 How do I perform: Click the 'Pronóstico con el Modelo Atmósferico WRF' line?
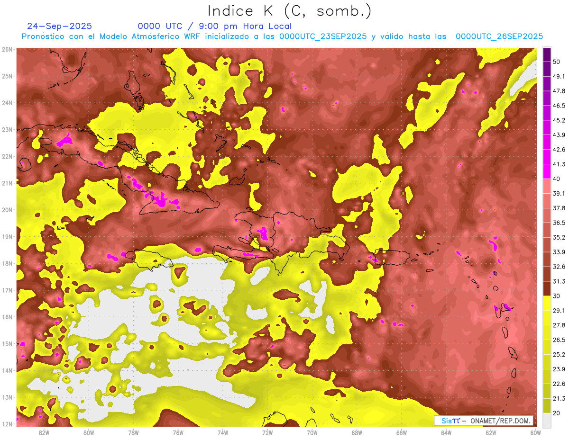tap(282, 36)
